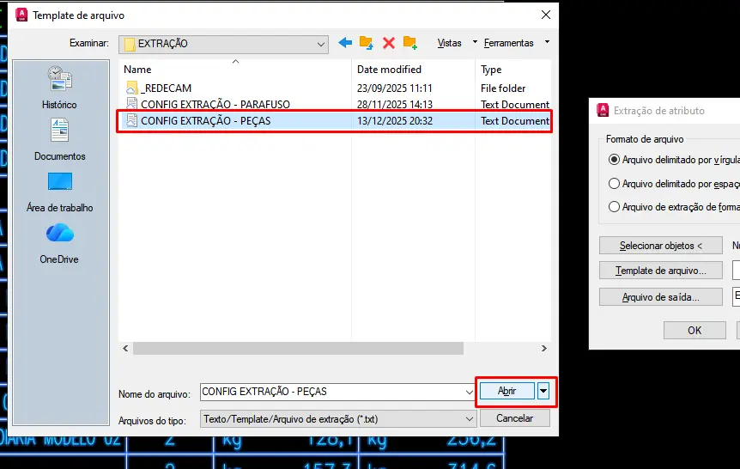The height and width of the screenshot is (469, 740).
Task: Click the scrollbar left arrow
Action: [125, 349]
